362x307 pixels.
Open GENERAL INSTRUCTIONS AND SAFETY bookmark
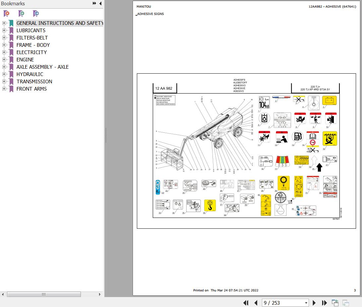coord(60,23)
